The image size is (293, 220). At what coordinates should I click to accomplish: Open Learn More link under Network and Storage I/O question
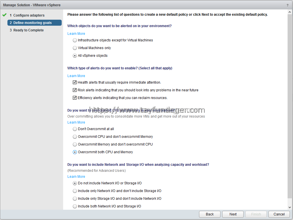(76, 177)
